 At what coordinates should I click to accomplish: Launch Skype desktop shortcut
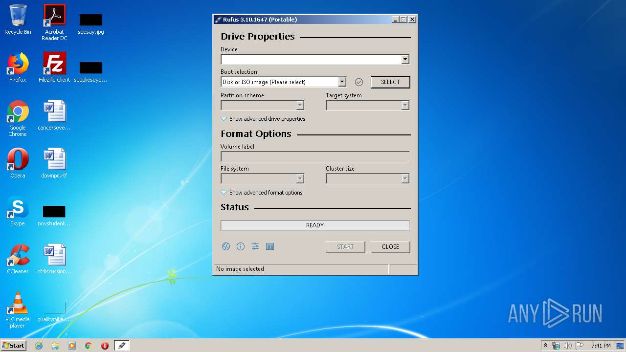click(18, 211)
